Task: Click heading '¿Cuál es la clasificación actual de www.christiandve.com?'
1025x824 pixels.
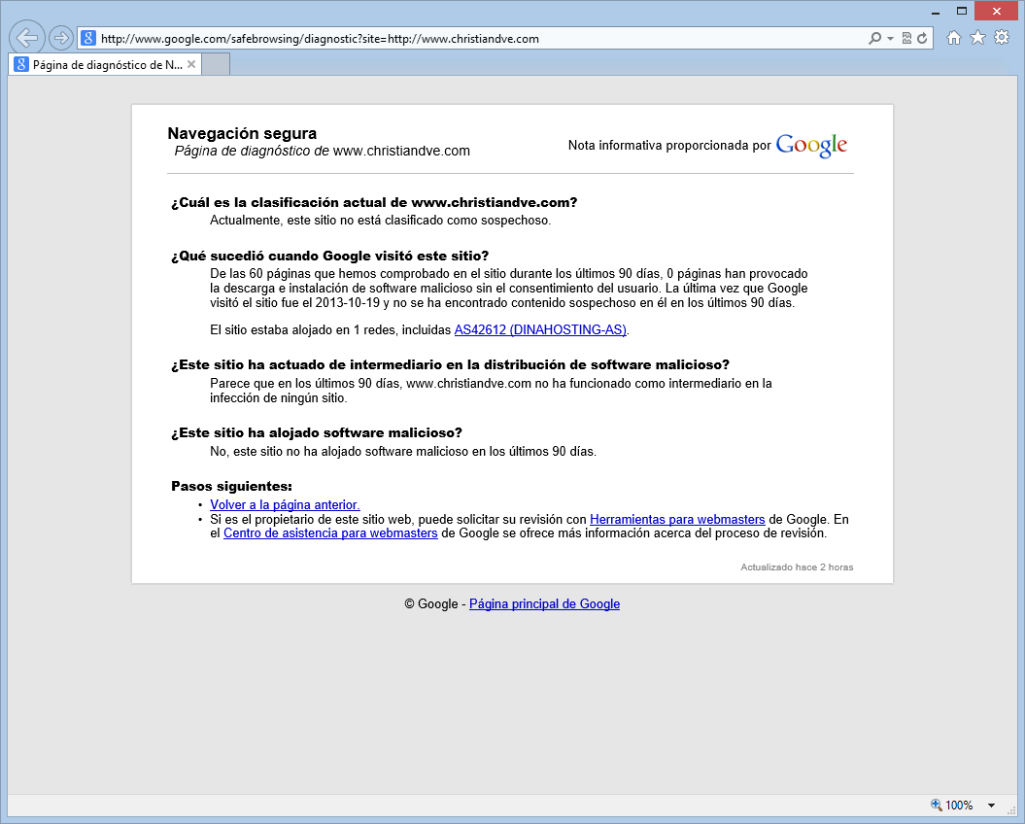Action: pos(374,203)
